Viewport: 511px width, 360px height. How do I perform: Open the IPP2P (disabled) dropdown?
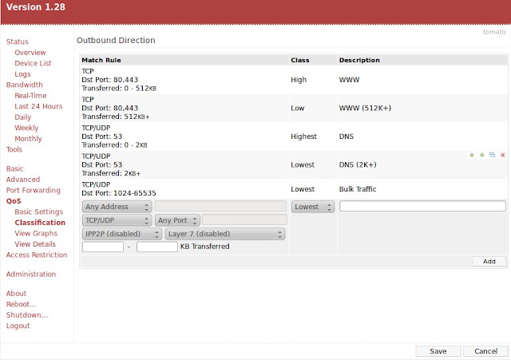click(x=122, y=234)
